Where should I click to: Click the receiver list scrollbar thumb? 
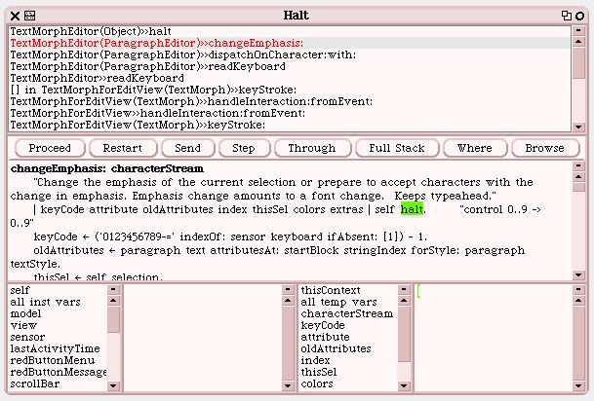pyautogui.click(x=113, y=320)
